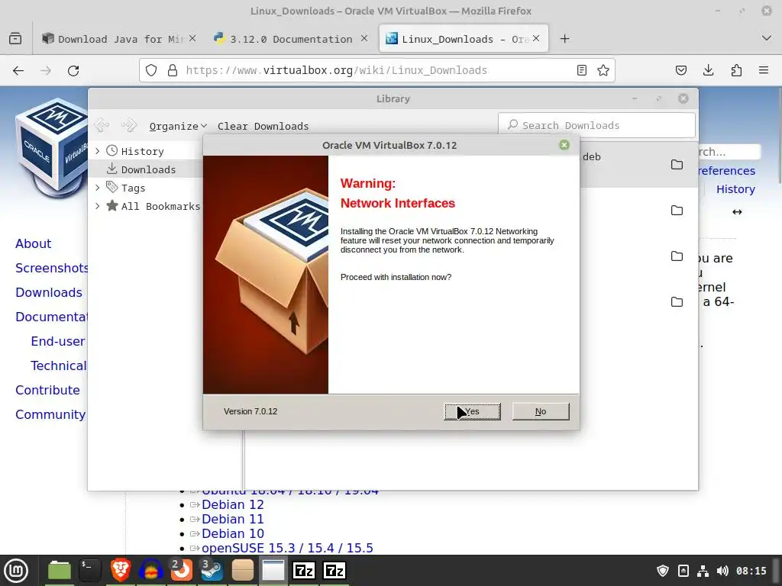
Task: Open the tracking protection shield in the address bar
Action: point(151,70)
